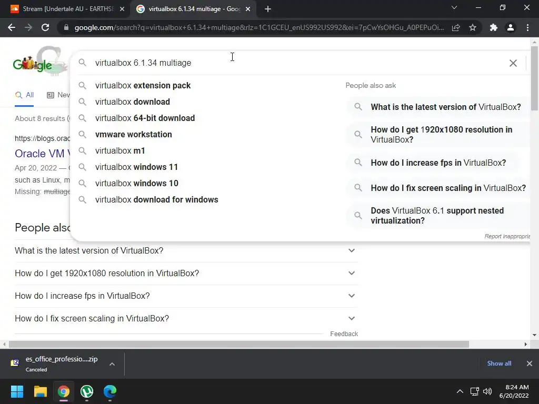539x404 pixels.
Task: Go back to the previous page
Action: 12,27
